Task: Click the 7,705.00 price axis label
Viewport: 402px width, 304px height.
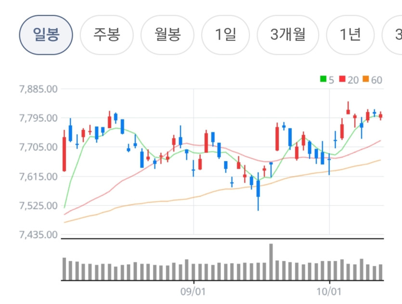Action: point(39,147)
